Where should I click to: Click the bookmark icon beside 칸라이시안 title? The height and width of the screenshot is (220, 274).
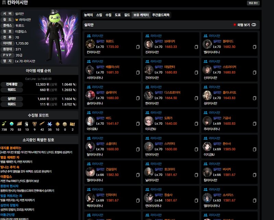(4, 2)
